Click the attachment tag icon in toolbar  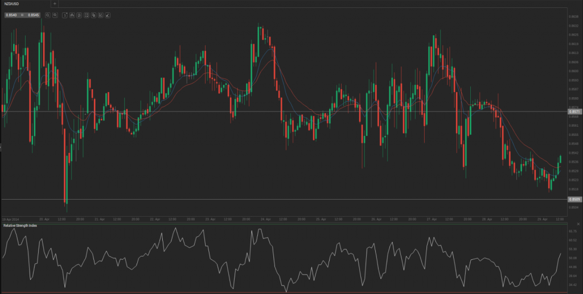tap(93, 15)
